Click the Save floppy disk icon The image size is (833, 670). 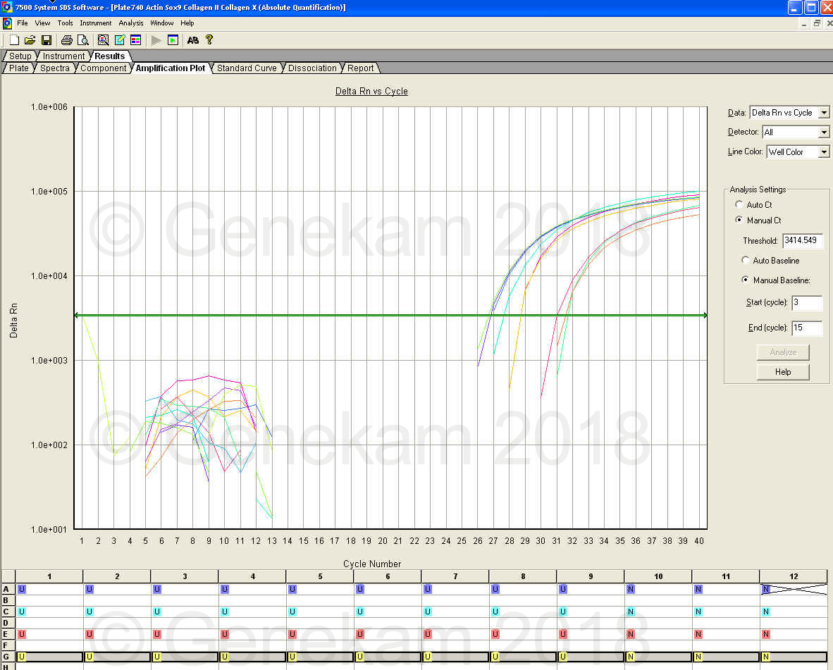point(47,40)
